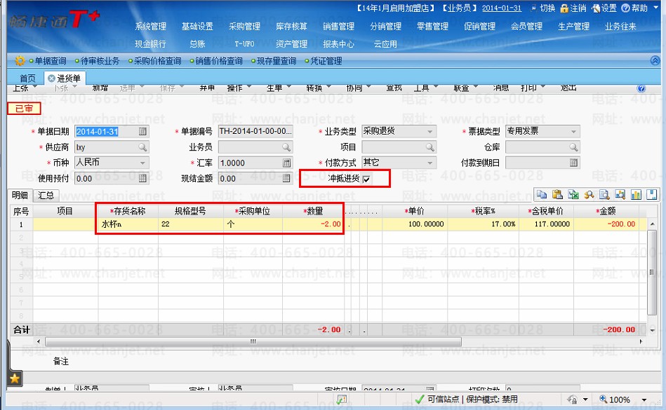Switch to the 首页 tab

pyautogui.click(x=27, y=78)
